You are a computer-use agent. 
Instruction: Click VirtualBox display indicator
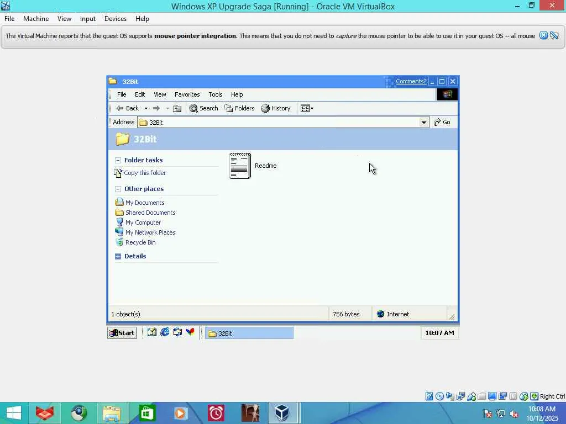[x=492, y=396]
